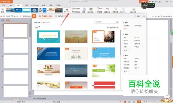Click the undo arrow in quick toolbar

tap(15, 16)
